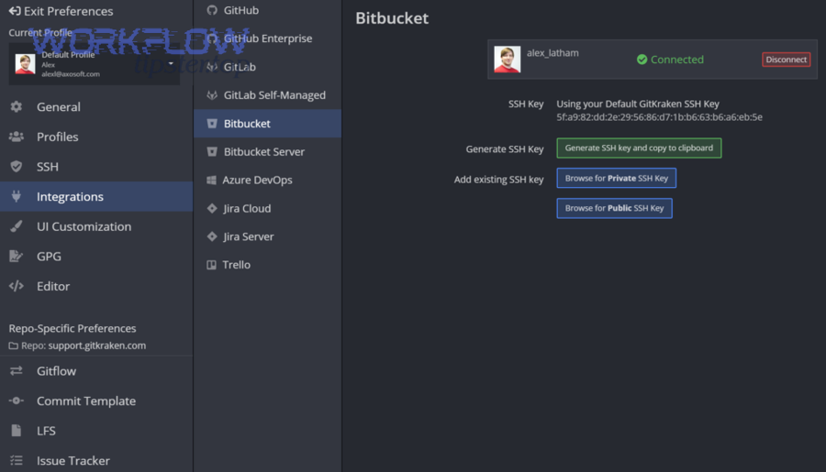Click the UI Customization brush icon
This screenshot has width=826, height=472.
17,226
